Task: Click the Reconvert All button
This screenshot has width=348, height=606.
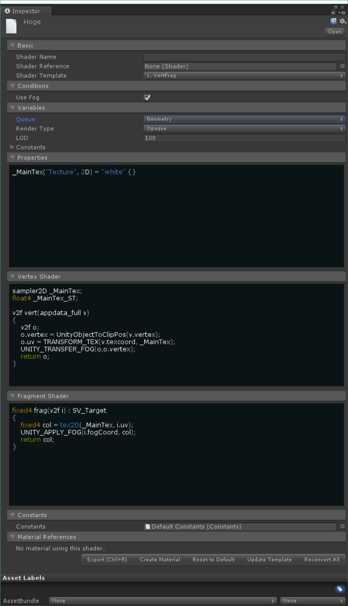Action: click(x=322, y=560)
